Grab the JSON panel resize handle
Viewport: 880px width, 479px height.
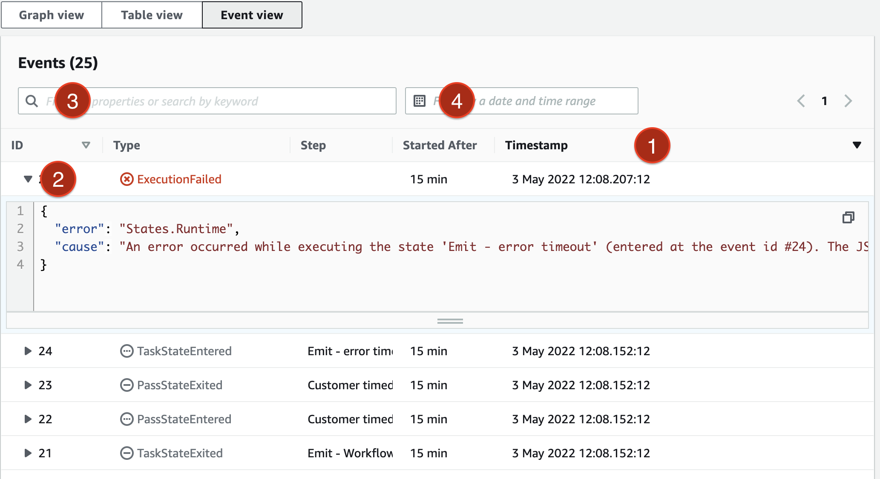[x=450, y=321]
